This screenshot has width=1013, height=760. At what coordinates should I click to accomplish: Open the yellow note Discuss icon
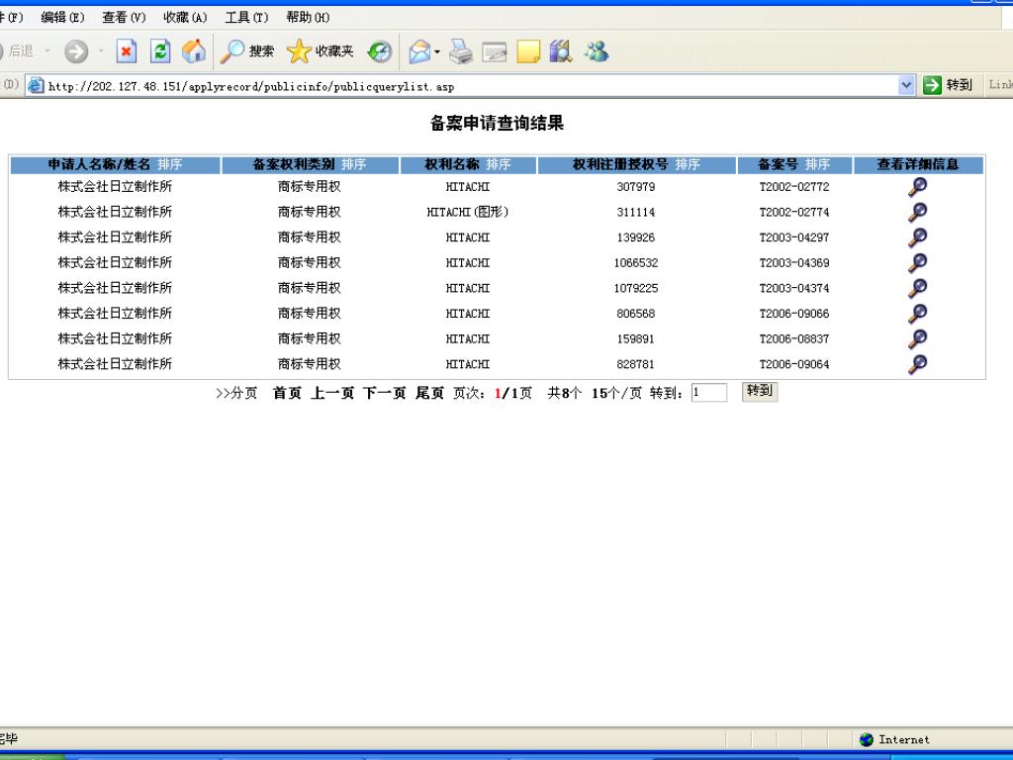[x=528, y=51]
